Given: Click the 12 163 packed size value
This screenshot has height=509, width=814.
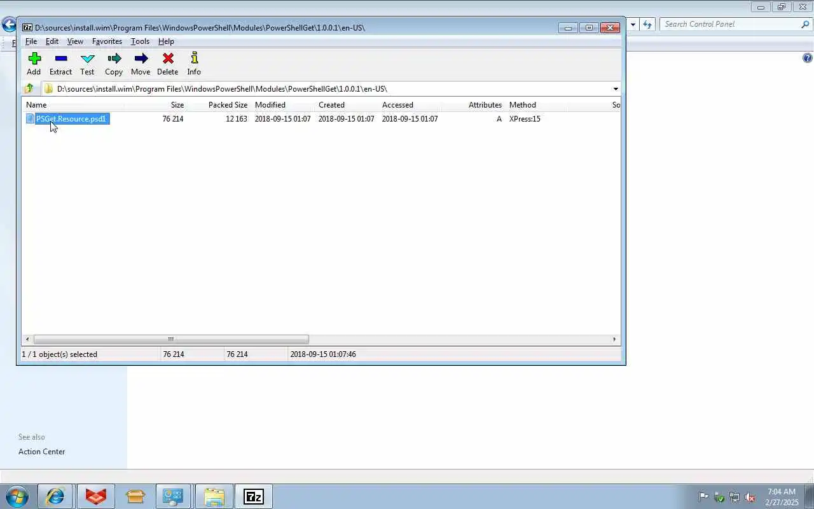Looking at the screenshot, I should click(237, 119).
